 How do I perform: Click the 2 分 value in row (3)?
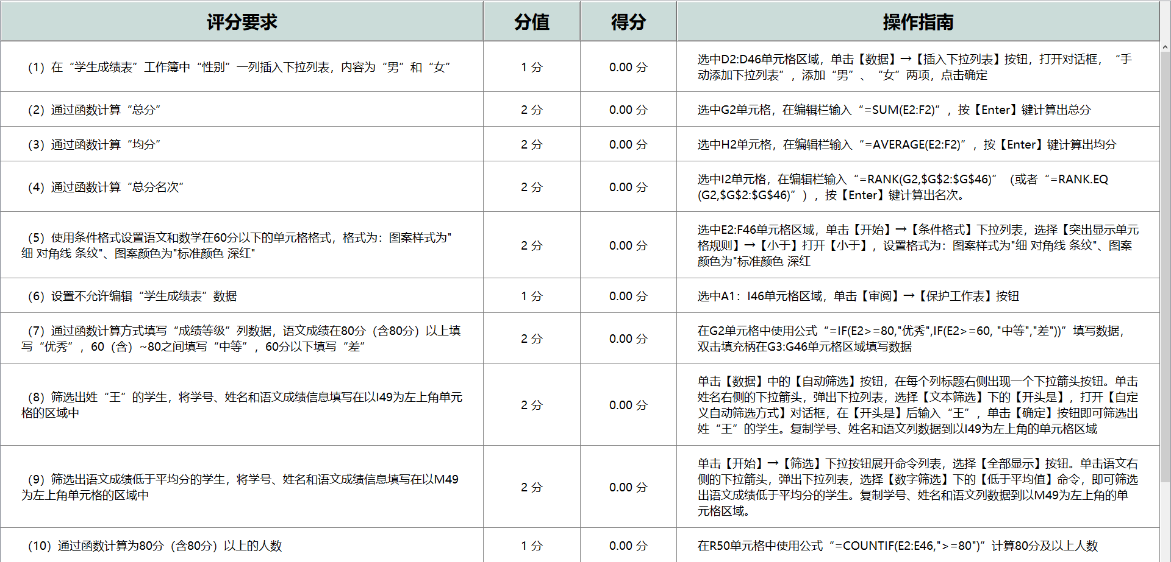click(532, 144)
